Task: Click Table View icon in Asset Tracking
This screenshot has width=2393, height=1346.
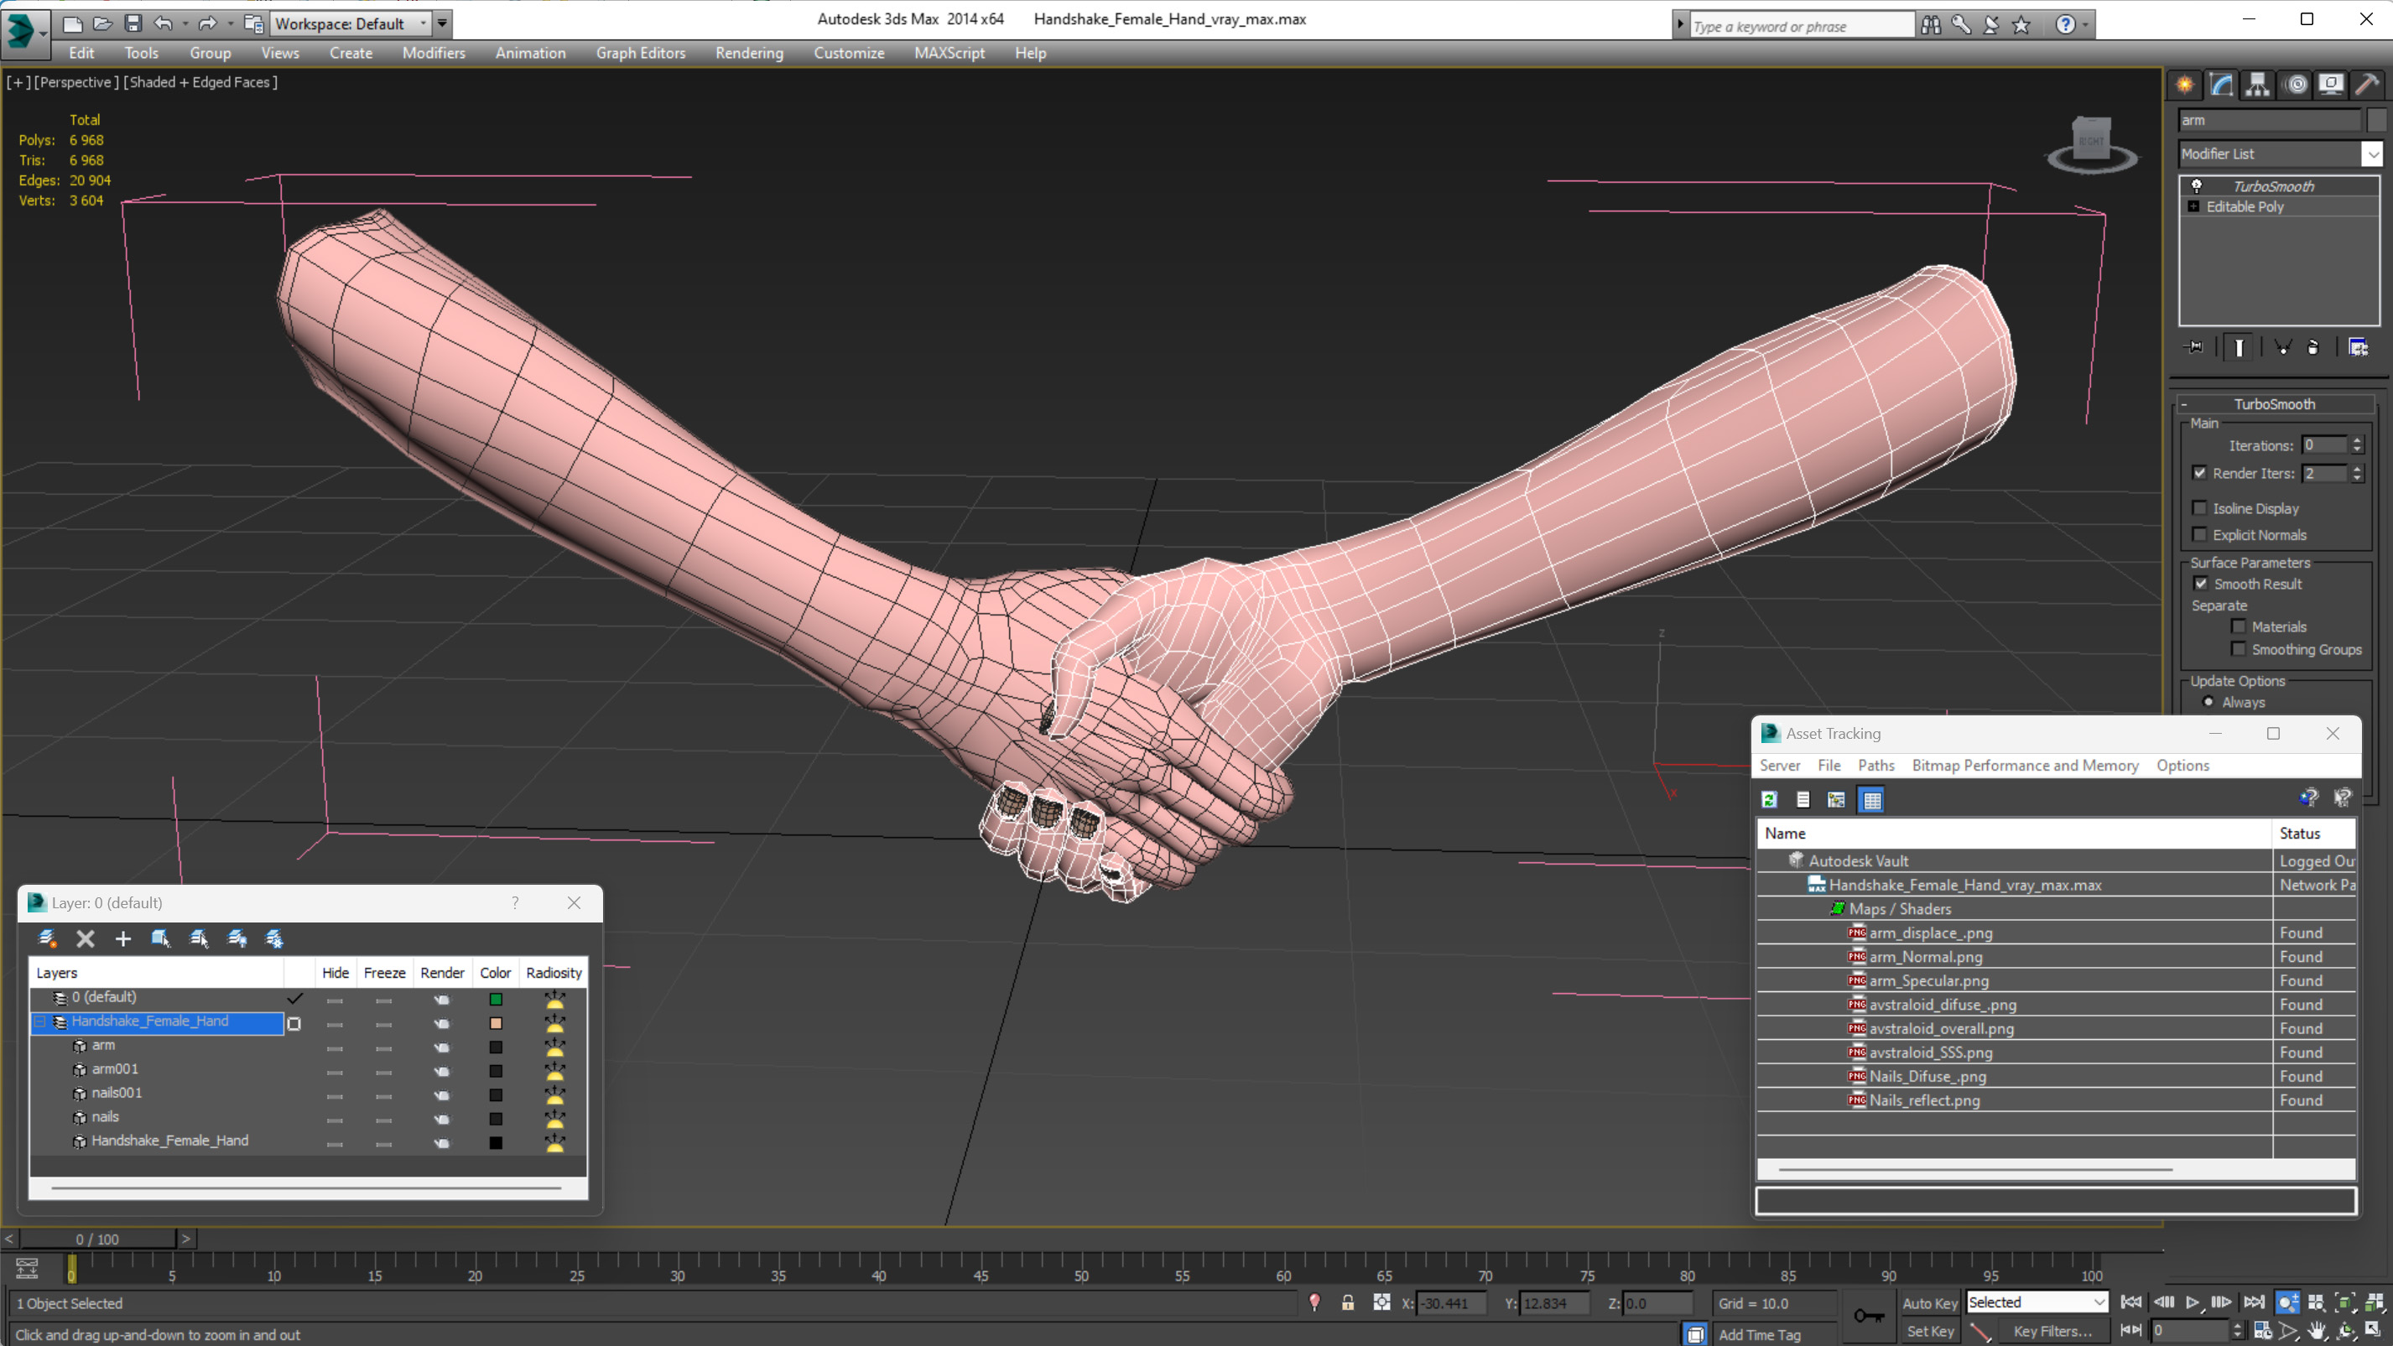Action: point(1872,799)
